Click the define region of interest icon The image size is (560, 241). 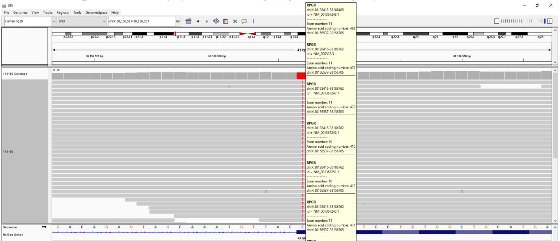[226, 21]
